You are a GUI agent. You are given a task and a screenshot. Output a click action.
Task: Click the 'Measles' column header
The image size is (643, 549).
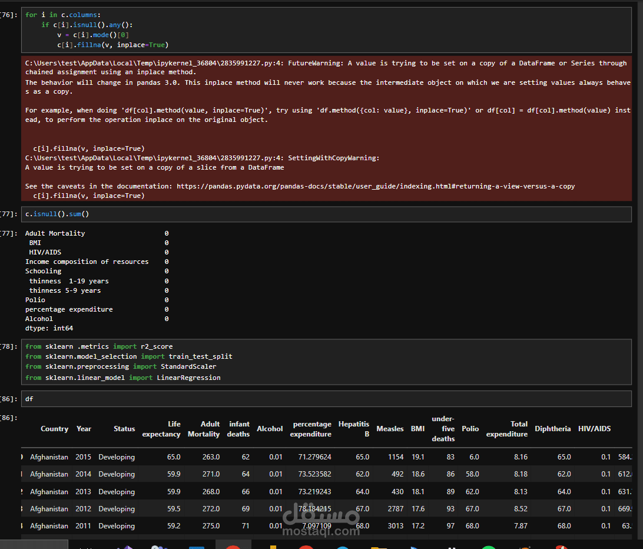[x=390, y=429]
